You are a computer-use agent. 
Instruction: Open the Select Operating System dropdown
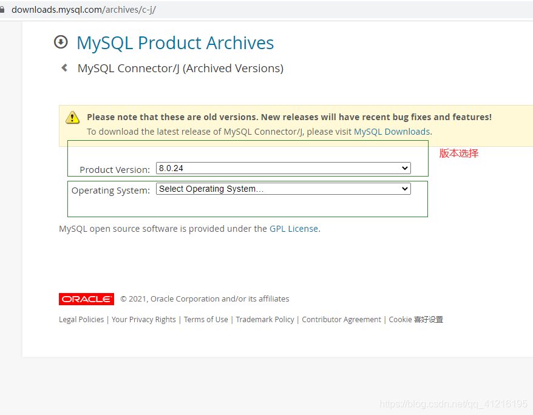pyautogui.click(x=283, y=189)
